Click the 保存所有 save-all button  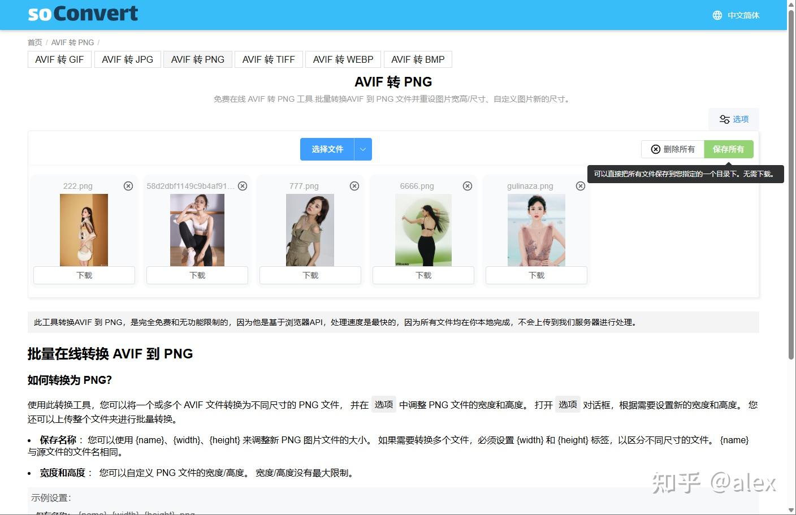pos(729,149)
